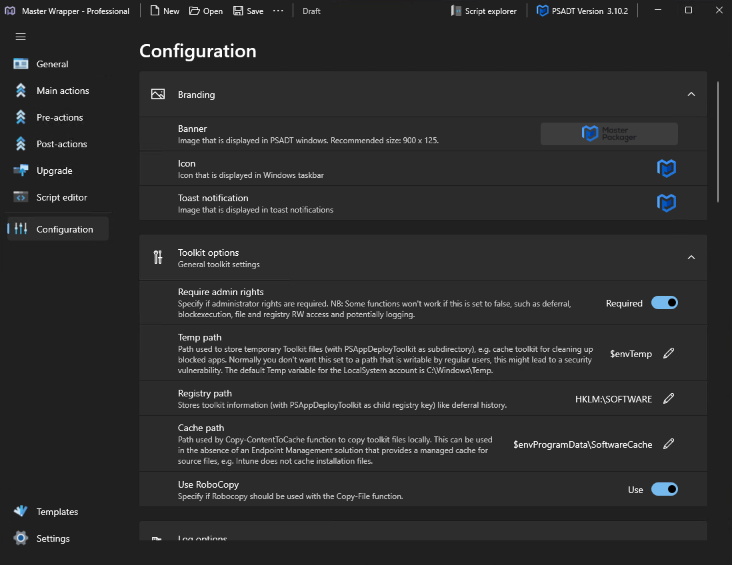Collapse the Branding section chevron

pos(691,94)
